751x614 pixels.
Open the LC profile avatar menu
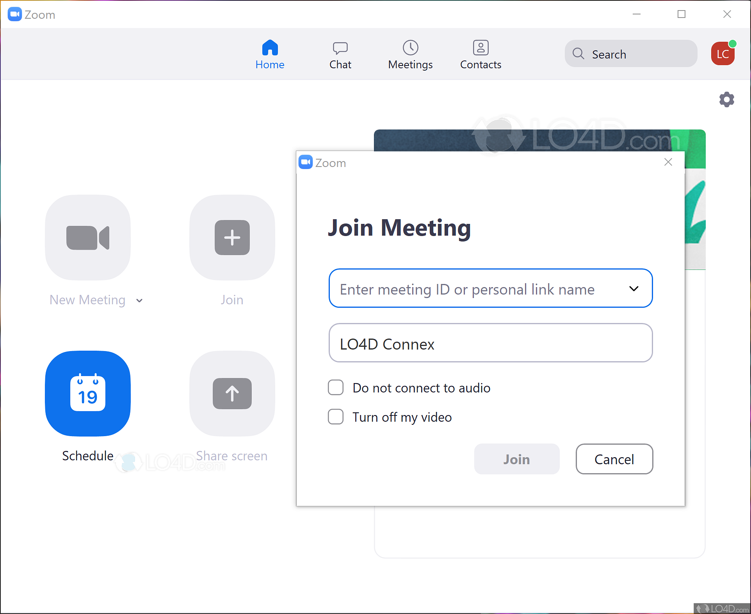click(x=723, y=53)
